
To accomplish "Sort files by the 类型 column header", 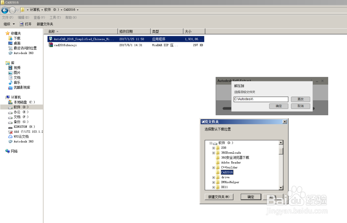I will 167,32.
